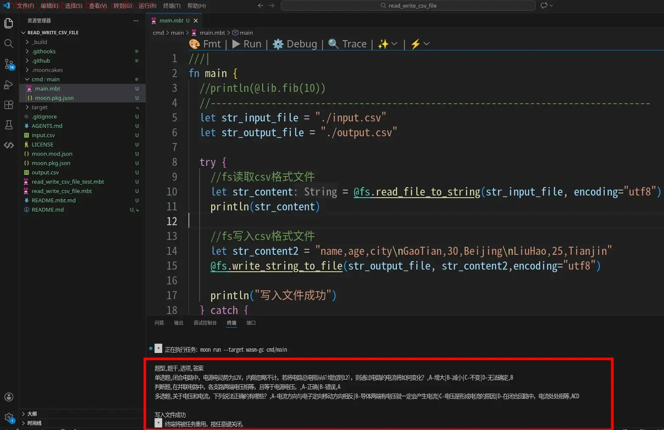The width and height of the screenshot is (664, 430).
Task: Open the Manage gear icon
Action: (8, 417)
